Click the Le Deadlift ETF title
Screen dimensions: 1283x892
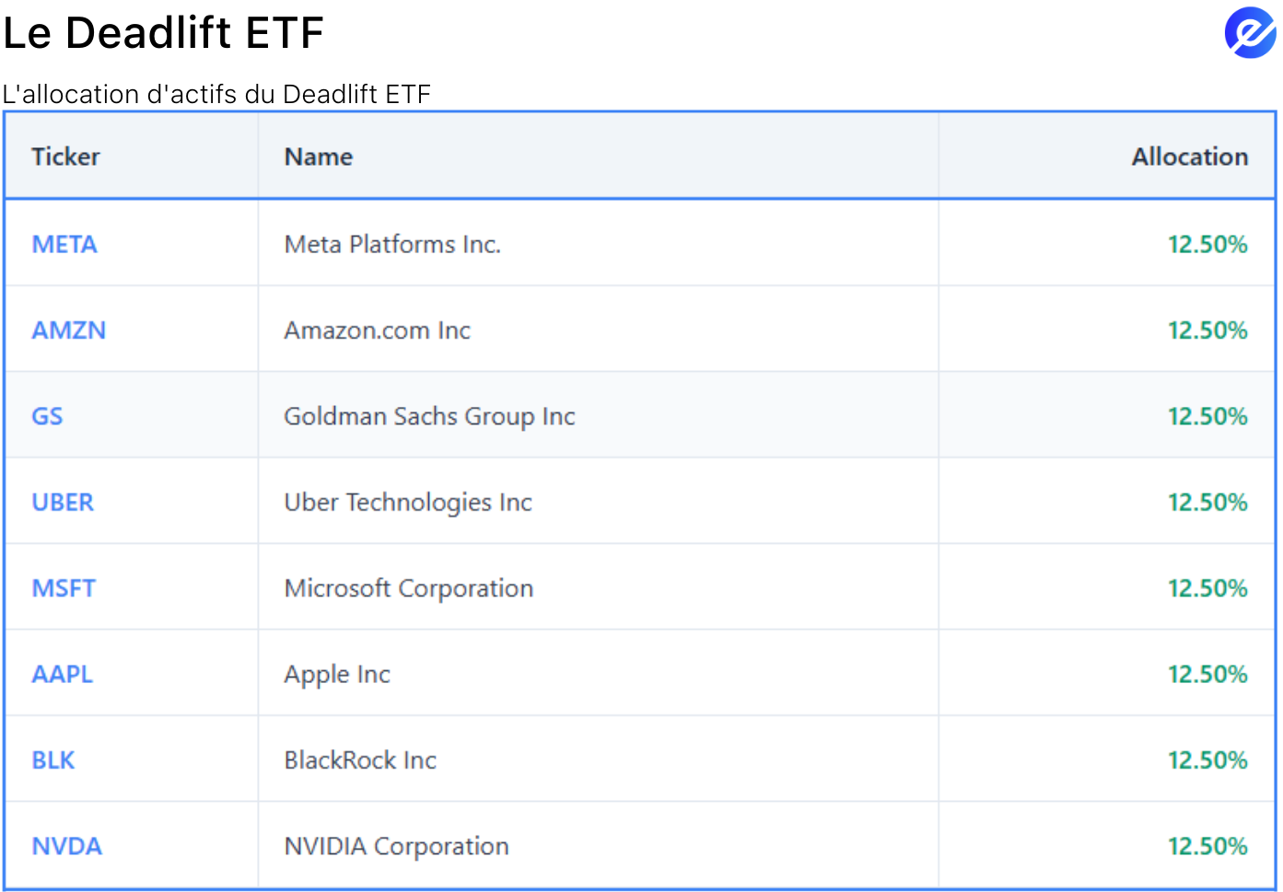164,33
